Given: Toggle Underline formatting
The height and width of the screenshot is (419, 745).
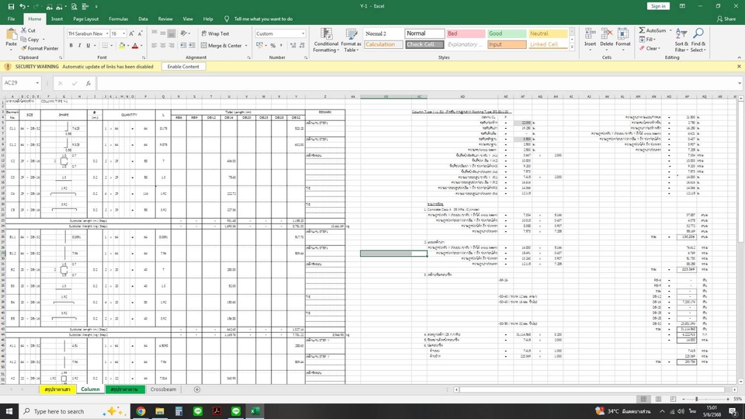Looking at the screenshot, I should coord(88,46).
